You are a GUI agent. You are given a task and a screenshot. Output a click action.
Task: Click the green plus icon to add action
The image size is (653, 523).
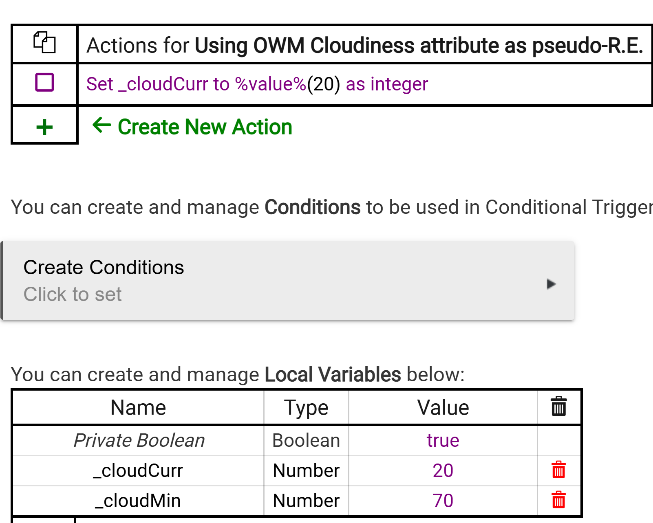(44, 126)
